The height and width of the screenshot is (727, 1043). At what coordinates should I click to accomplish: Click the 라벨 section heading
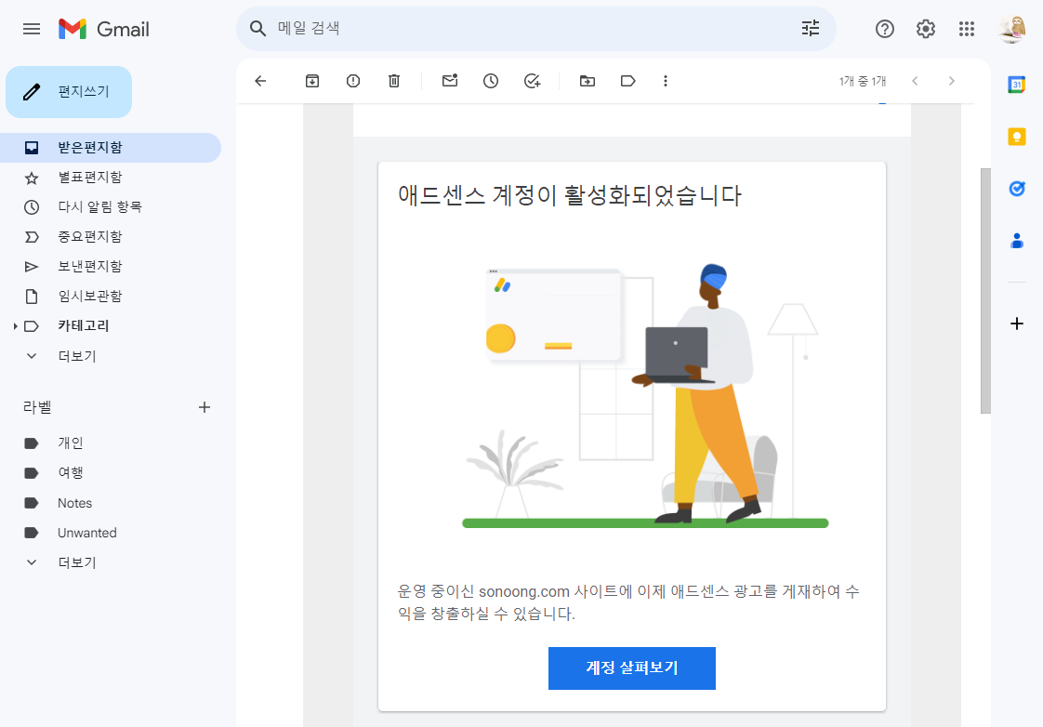(x=37, y=407)
